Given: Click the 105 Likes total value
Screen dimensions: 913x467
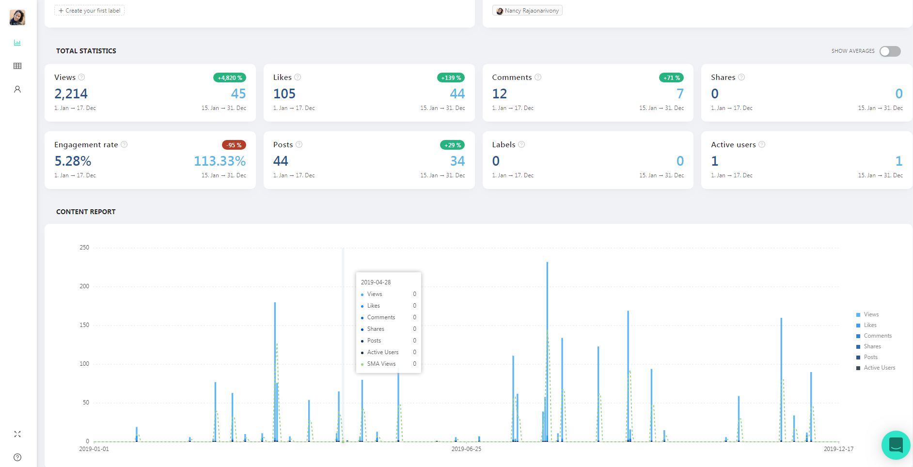Looking at the screenshot, I should tap(284, 93).
